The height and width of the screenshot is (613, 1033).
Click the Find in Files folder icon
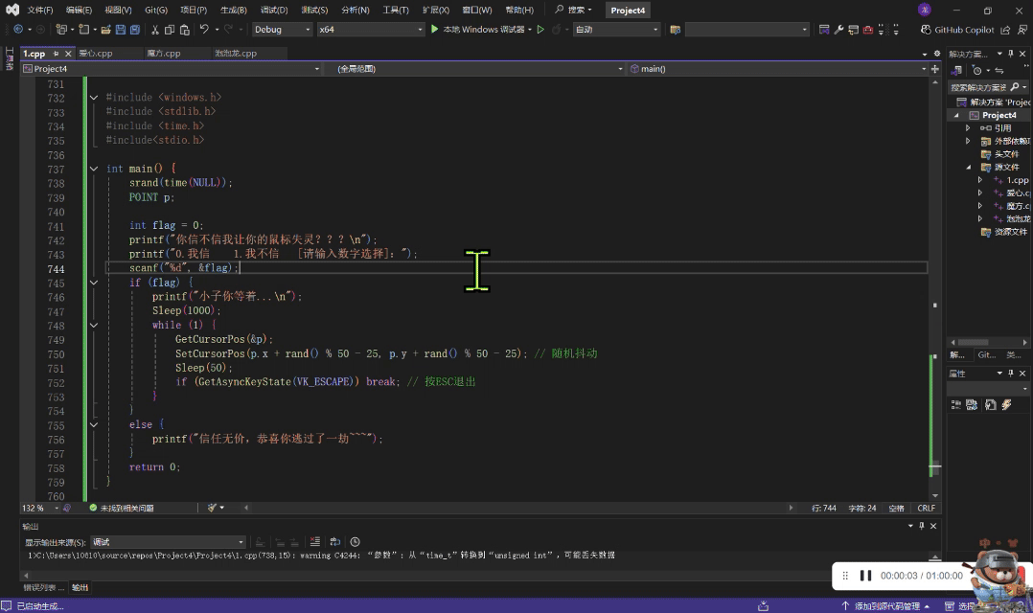tap(676, 30)
